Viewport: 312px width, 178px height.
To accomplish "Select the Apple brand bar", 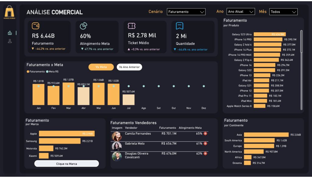I will [x=67, y=133].
